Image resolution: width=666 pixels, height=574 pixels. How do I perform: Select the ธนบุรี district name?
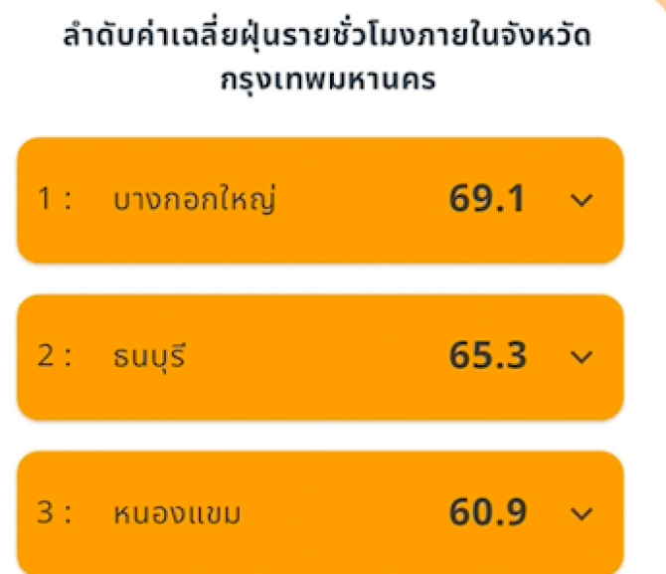coord(149,356)
